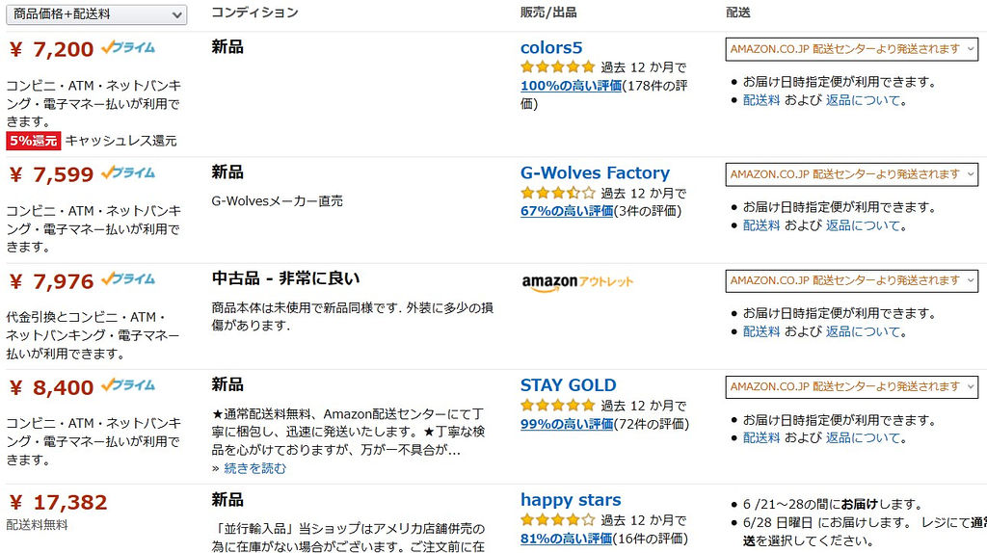This screenshot has height=553, width=987.
Task: Expand the shipping dropdown in the ¥8,400 row
Action: pos(852,387)
